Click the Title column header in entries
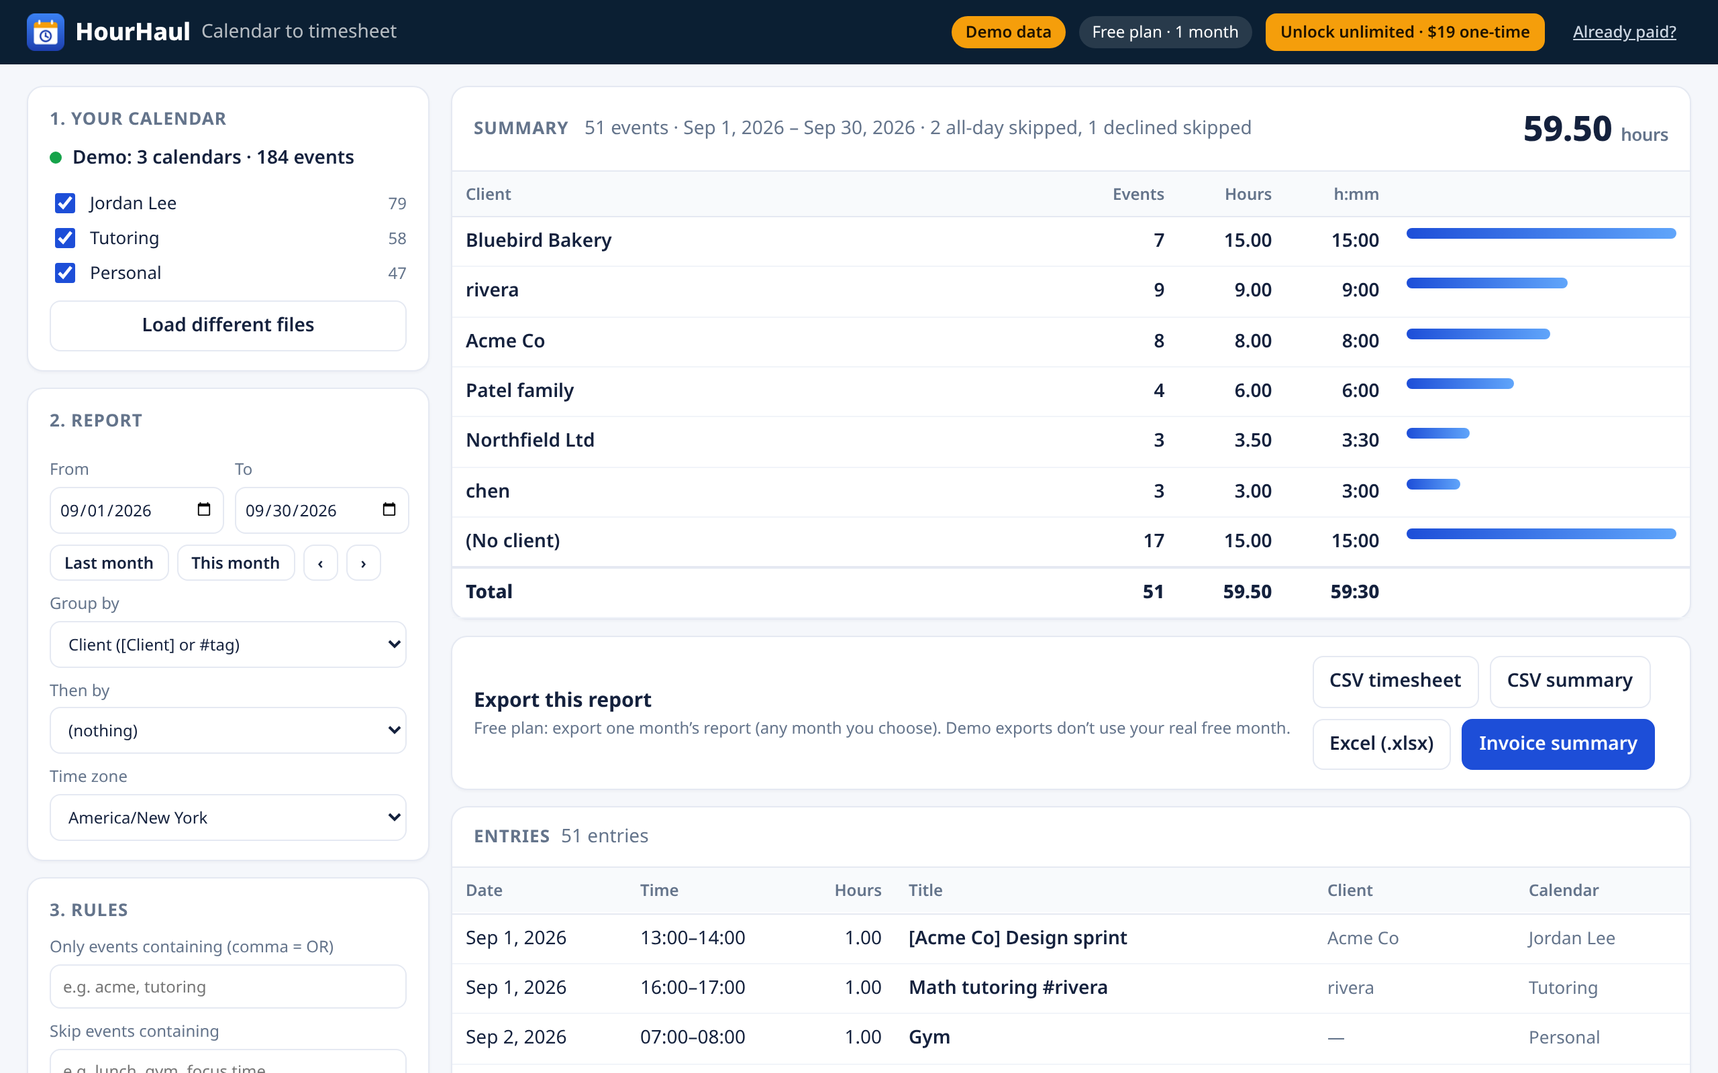The height and width of the screenshot is (1073, 1718). pyautogui.click(x=925, y=890)
